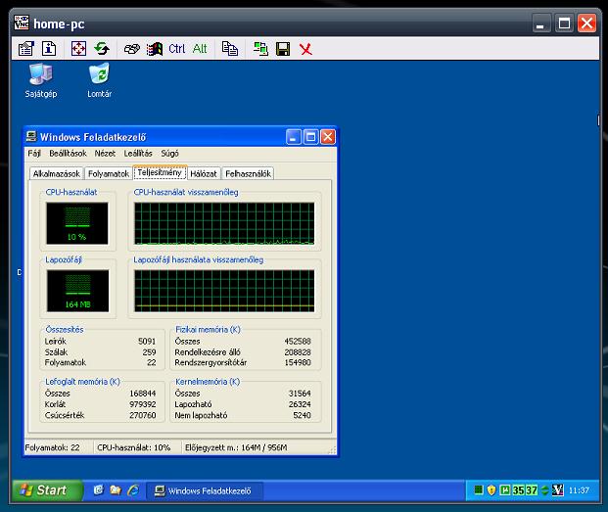
Task: Send Ctrl-Alt-Del using the keys icon
Action: (132, 49)
